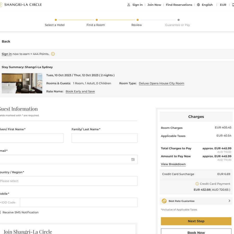Image resolution: width=234 pixels, height=234 pixels.
Task: Click the Next Step button
Action: click(x=196, y=221)
